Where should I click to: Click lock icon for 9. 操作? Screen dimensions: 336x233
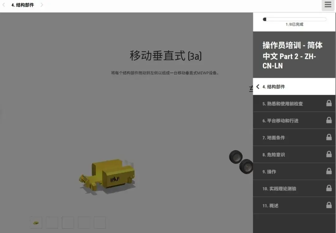[x=329, y=171]
